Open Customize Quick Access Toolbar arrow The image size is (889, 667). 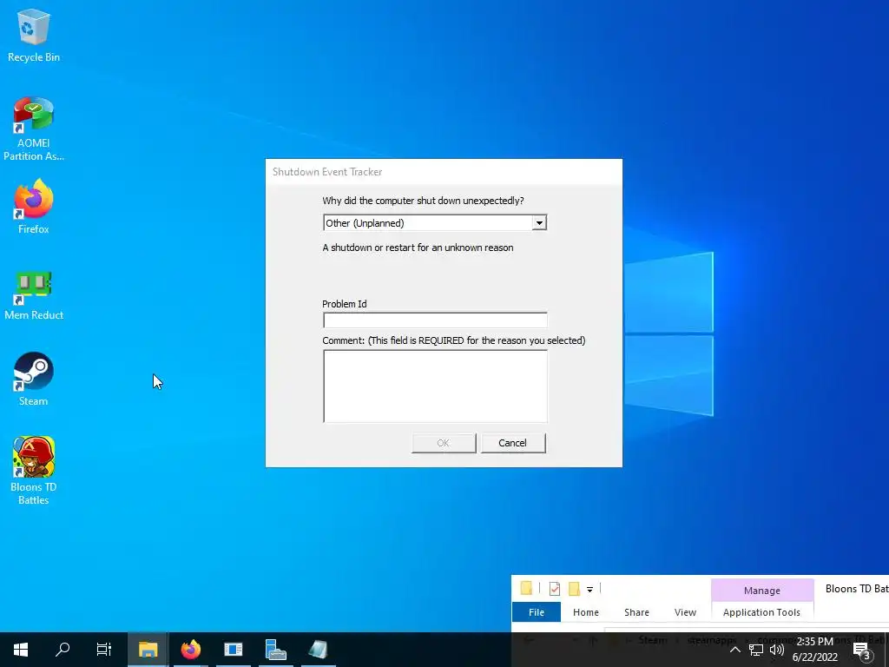pyautogui.click(x=589, y=590)
